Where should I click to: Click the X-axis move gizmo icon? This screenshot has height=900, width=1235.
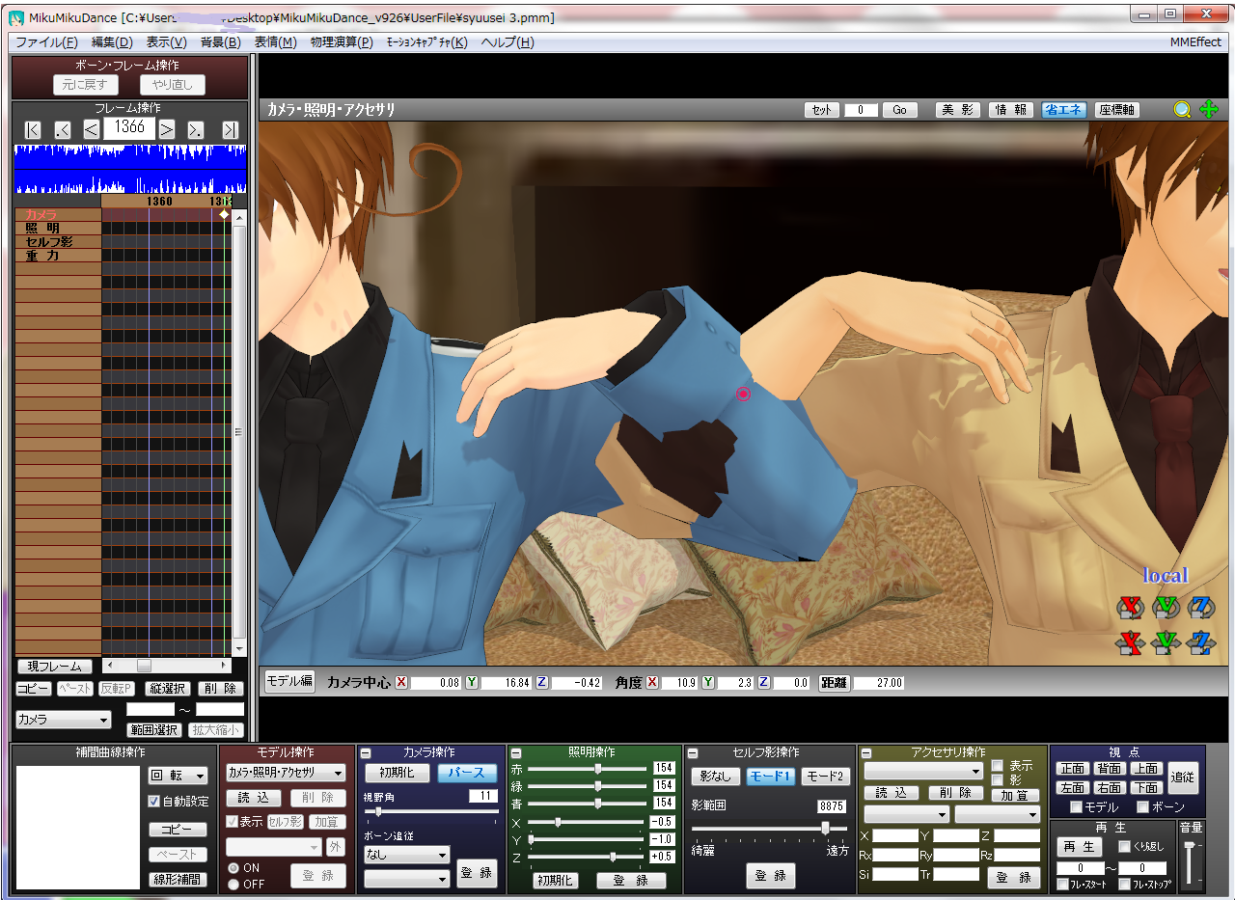(1129, 642)
